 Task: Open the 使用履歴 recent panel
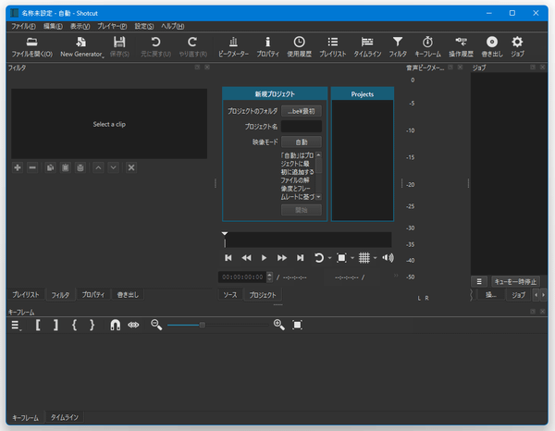point(299,47)
